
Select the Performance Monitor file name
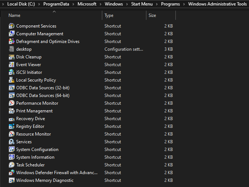[37, 103]
